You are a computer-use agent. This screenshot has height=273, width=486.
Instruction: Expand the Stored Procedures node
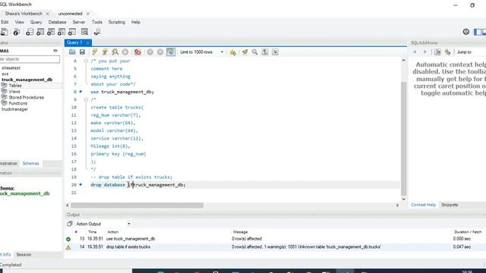point(27,98)
